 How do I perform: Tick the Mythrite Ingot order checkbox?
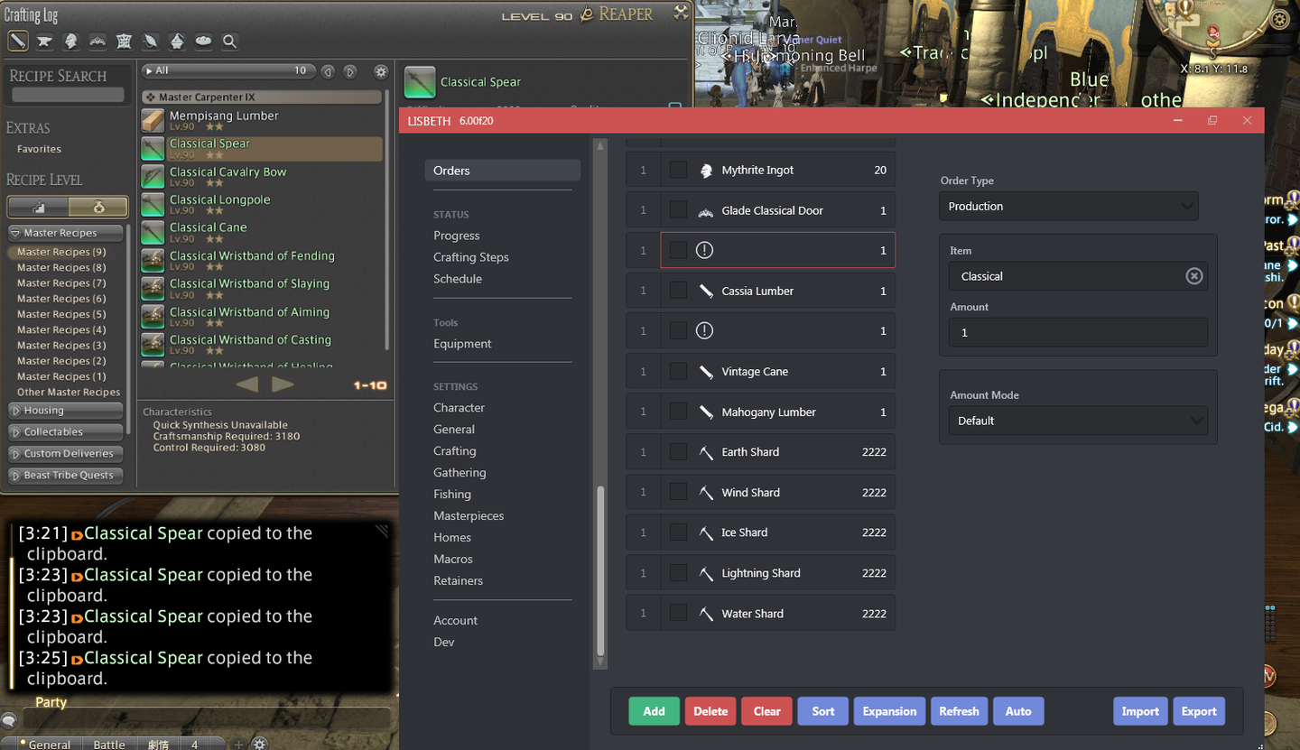(x=678, y=170)
